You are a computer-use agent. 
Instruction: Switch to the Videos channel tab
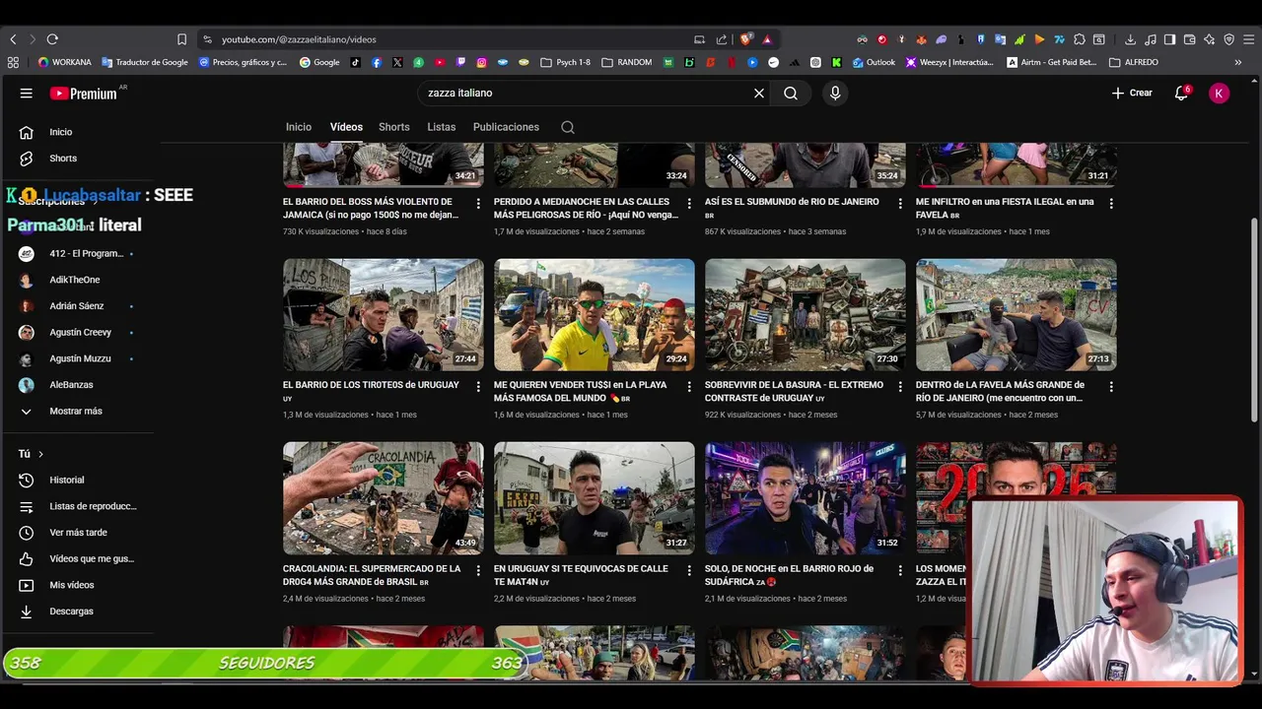tap(346, 127)
